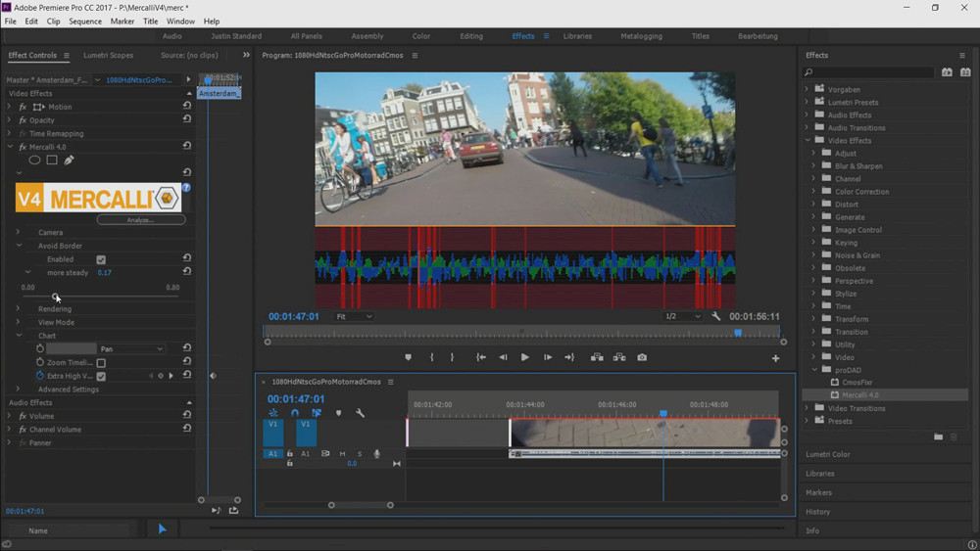Open the Clip menu

coord(54,22)
